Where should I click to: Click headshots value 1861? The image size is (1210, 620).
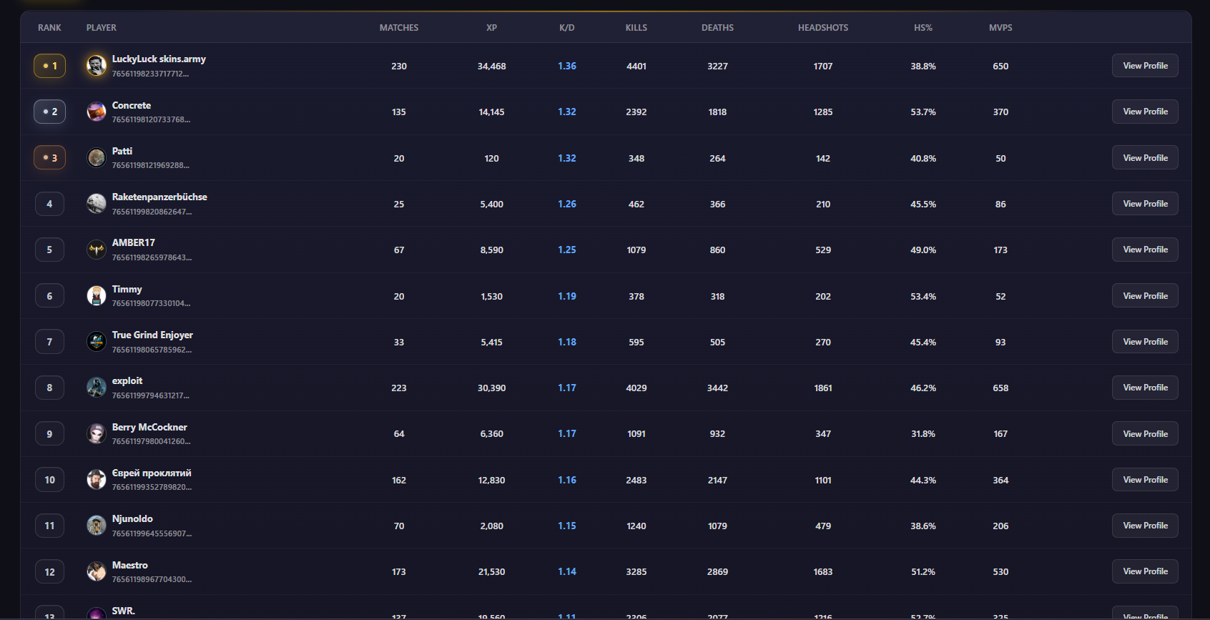(823, 388)
